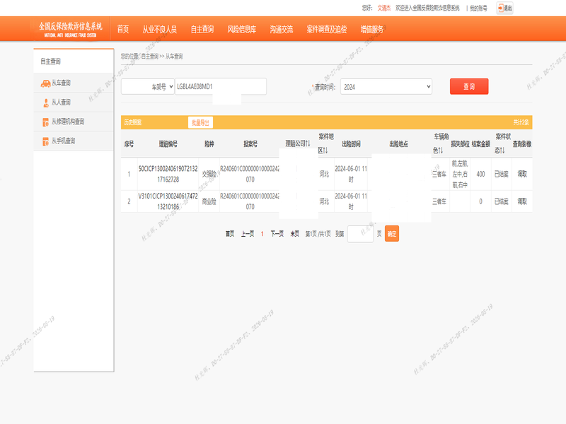Click the 全国反保险欺诈信息系统 logo

pyautogui.click(x=70, y=29)
